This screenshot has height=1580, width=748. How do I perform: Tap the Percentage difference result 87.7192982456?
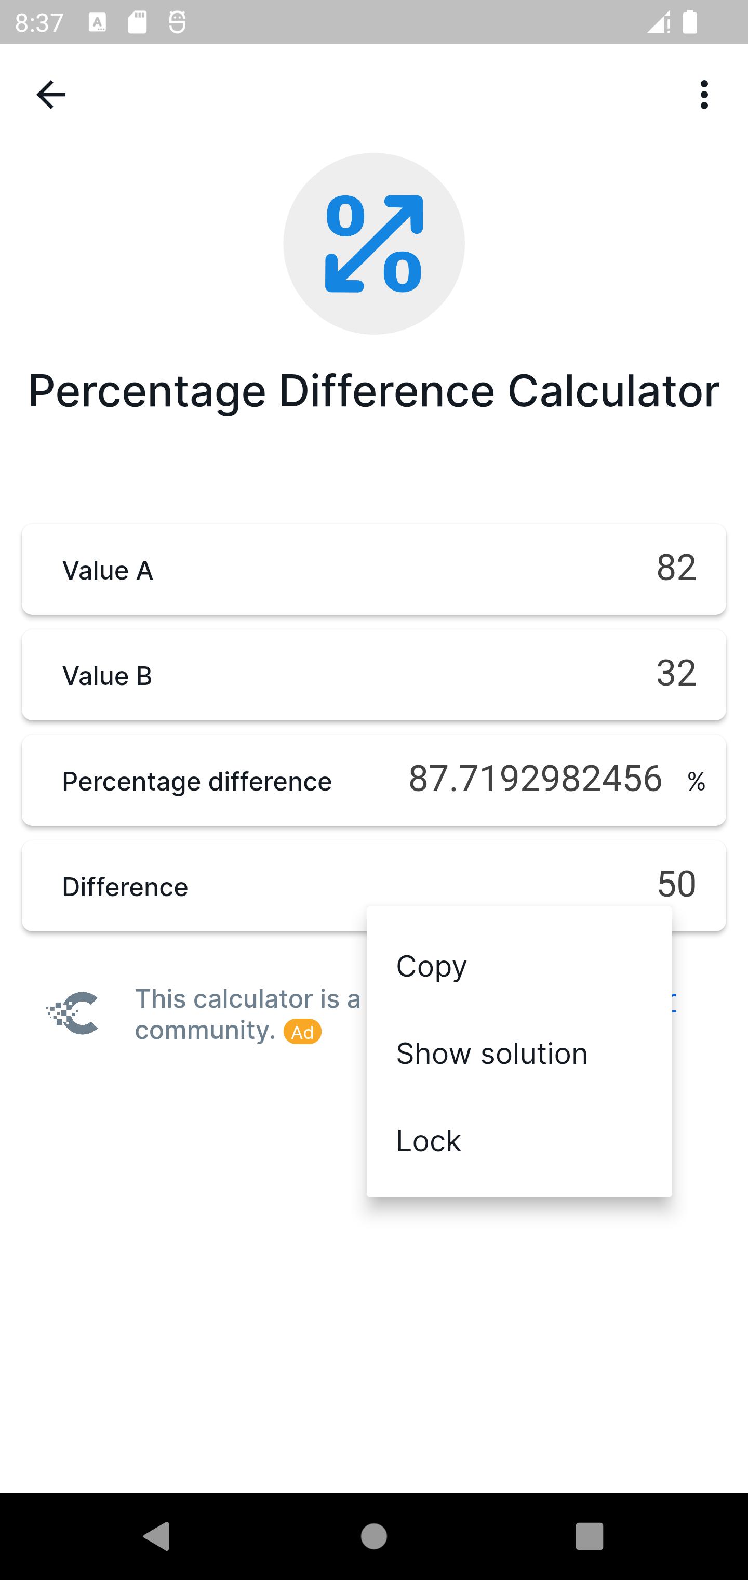click(x=535, y=779)
